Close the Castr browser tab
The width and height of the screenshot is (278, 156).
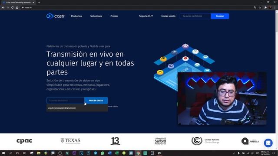[33, 3]
